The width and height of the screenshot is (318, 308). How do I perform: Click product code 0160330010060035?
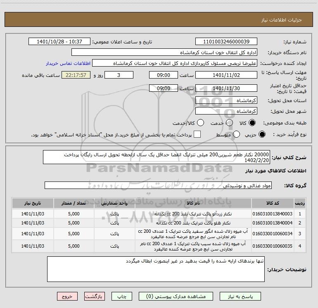click(x=273, y=246)
